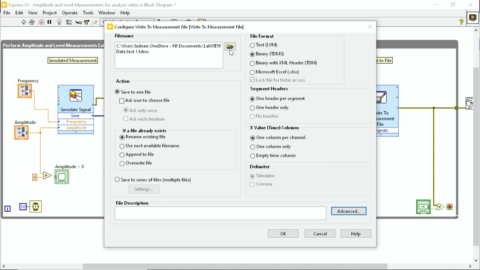Click the loop iteration terminal i
480x270 pixels.
pos(7,208)
